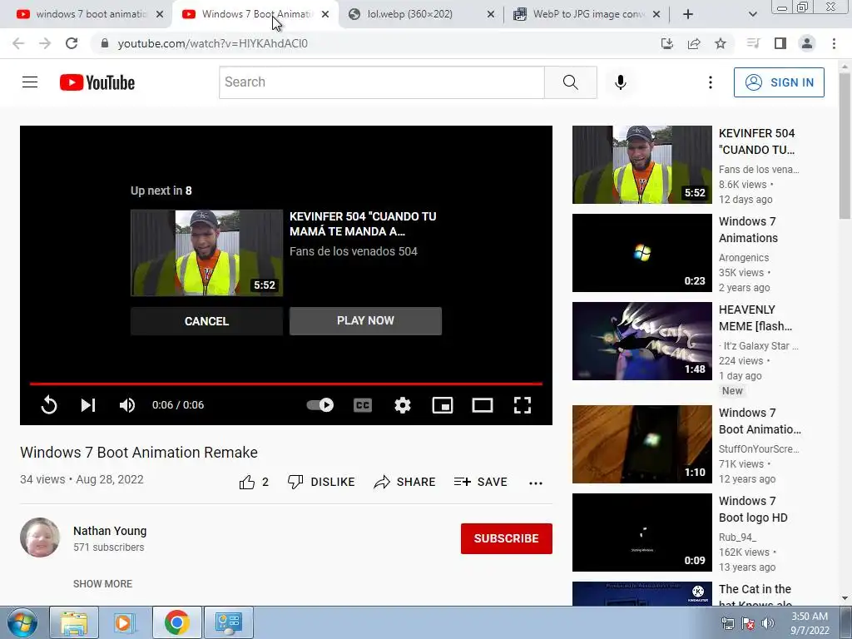852x639 pixels.
Task: Toggle closed captions CC button
Action: [363, 405]
